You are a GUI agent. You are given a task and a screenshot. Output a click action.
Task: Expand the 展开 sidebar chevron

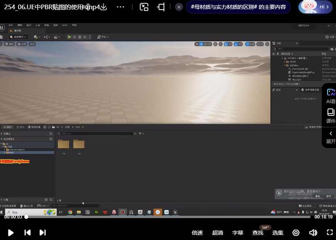pos(330,137)
